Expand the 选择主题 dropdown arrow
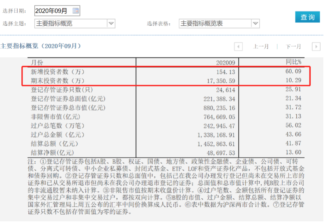324x224 pixels. (111, 23)
